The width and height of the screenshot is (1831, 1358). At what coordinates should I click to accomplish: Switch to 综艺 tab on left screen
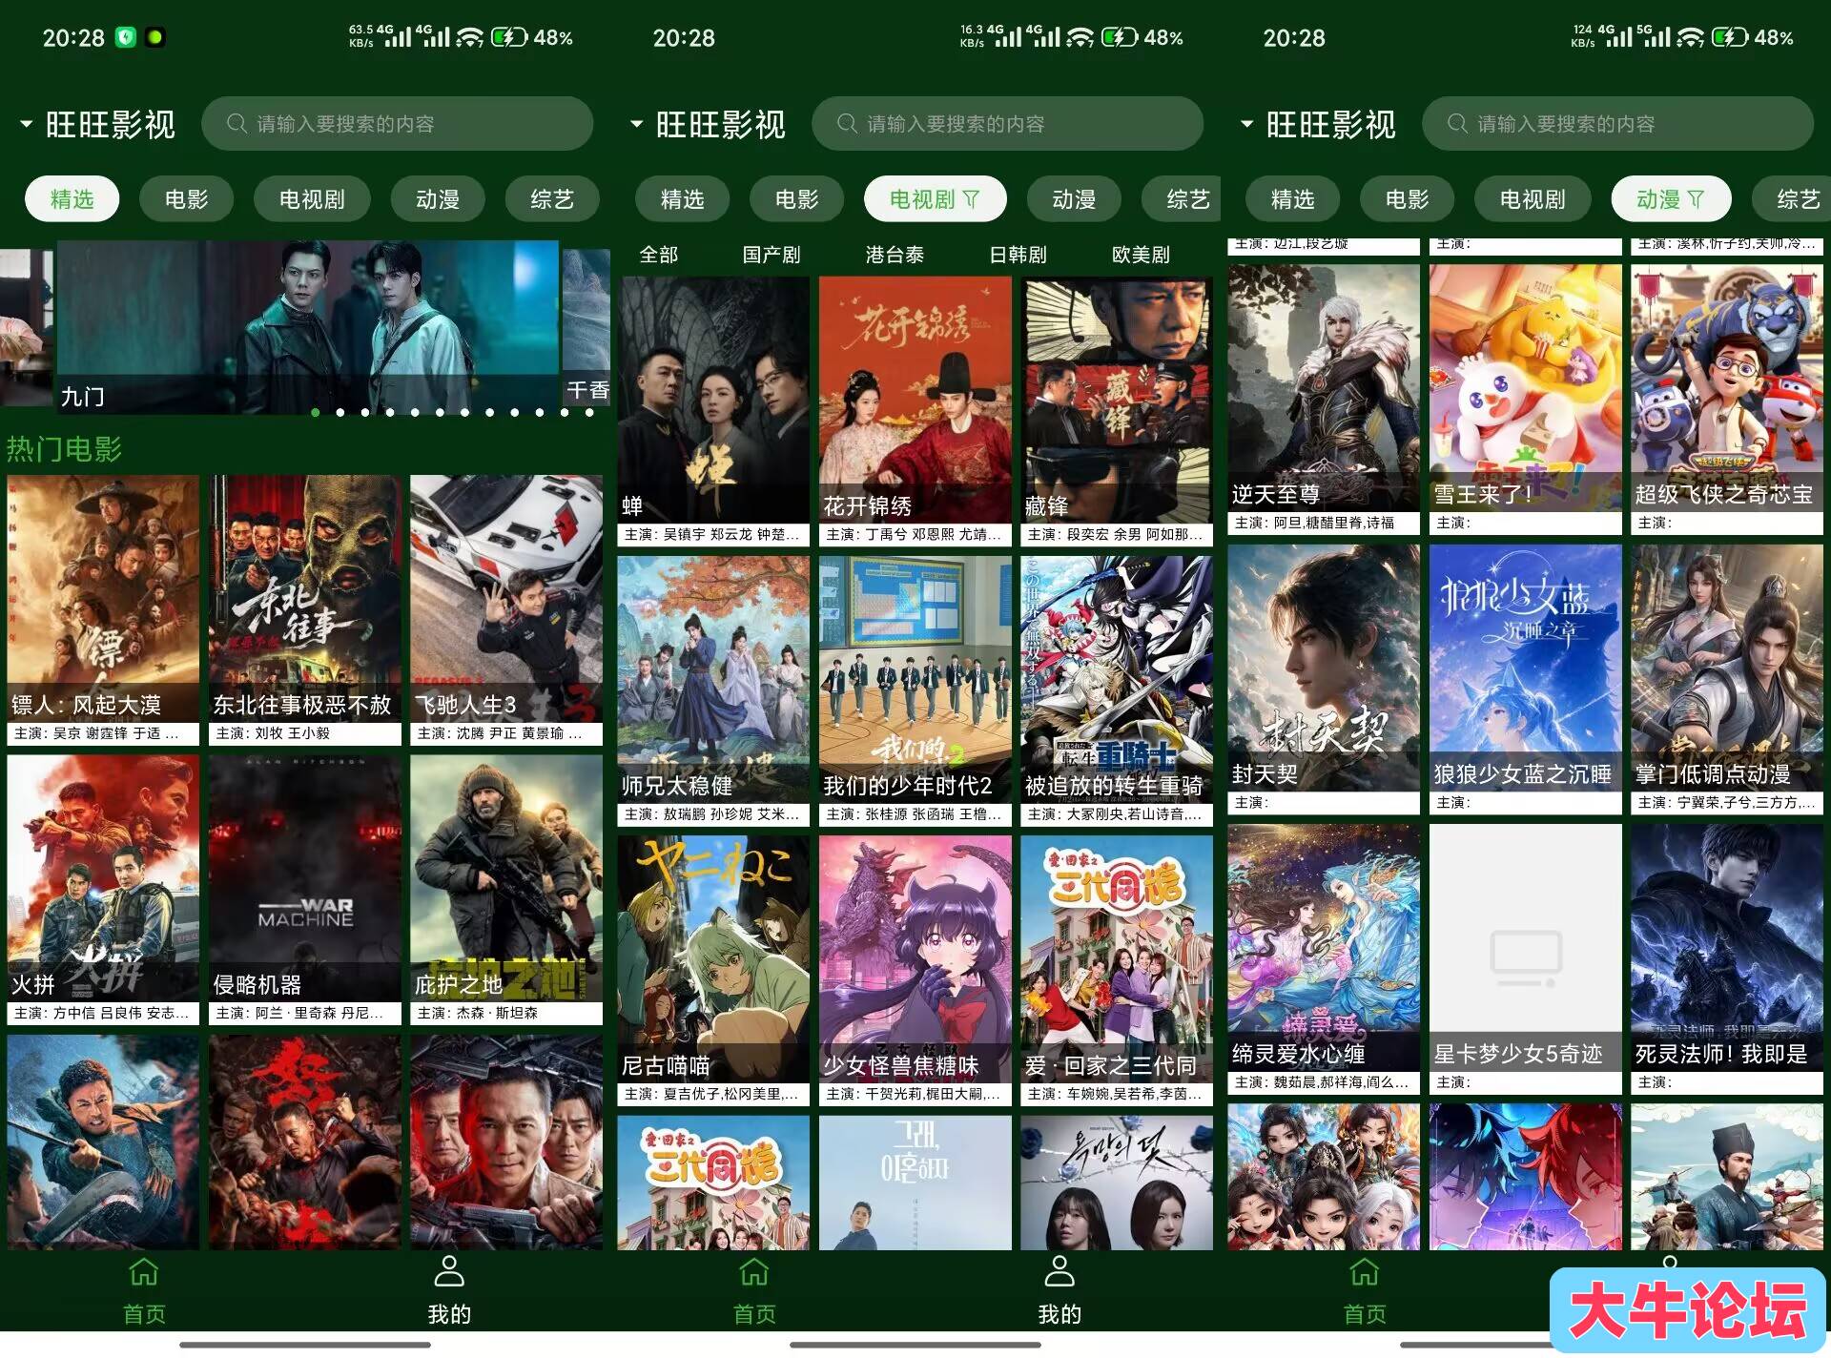click(x=552, y=199)
